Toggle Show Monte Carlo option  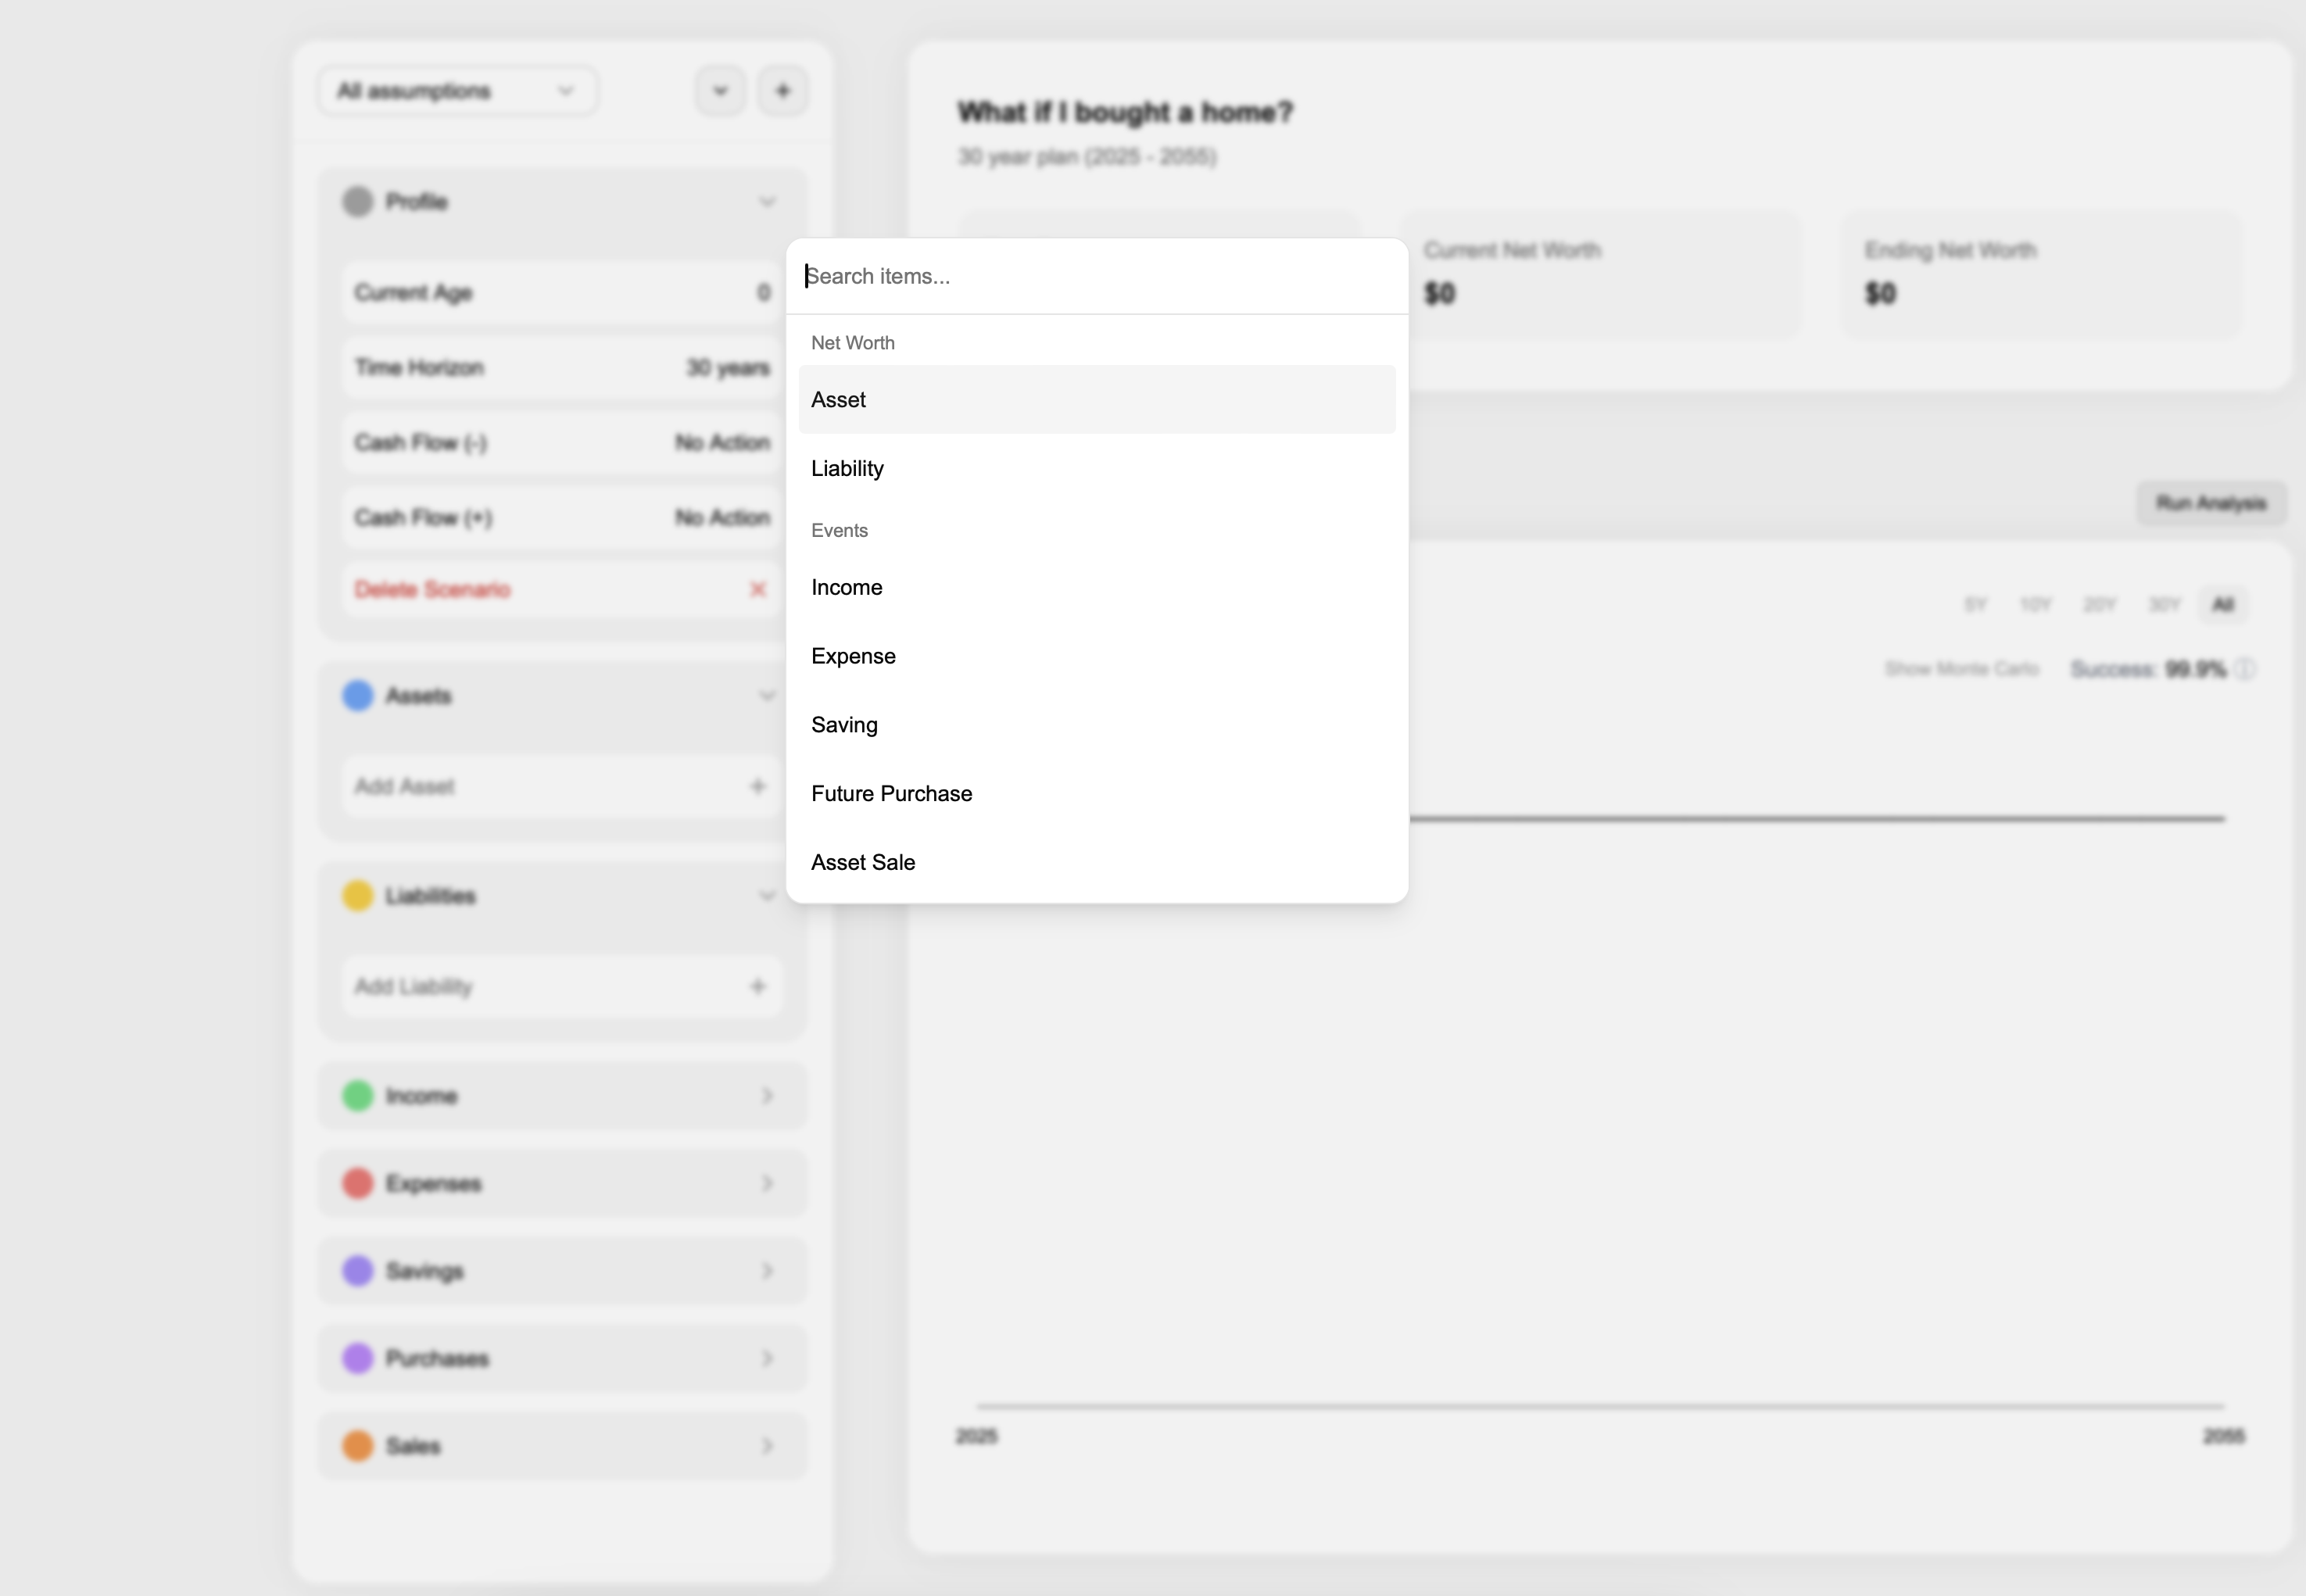(1961, 669)
